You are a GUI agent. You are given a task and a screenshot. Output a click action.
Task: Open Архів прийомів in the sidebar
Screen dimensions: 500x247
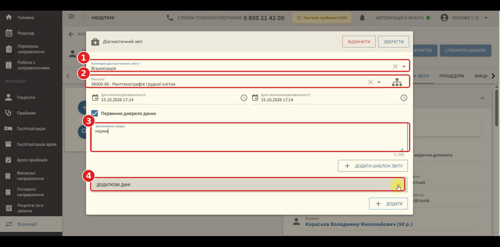(31, 160)
